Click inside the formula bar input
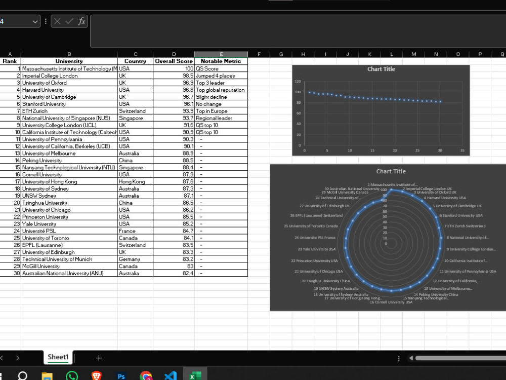Viewport: 506px width, 380px height. [x=298, y=31]
